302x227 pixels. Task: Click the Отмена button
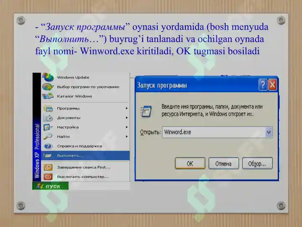coord(224,164)
